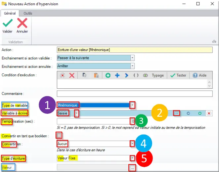Open Aide help for conditions
The height and width of the screenshot is (172, 219).
pyautogui.click(x=199, y=75)
